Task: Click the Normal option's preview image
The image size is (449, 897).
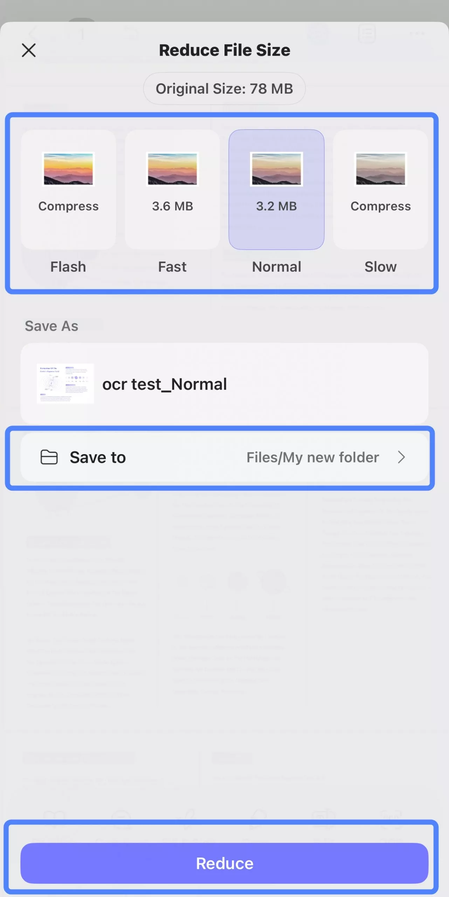Action: 276,169
